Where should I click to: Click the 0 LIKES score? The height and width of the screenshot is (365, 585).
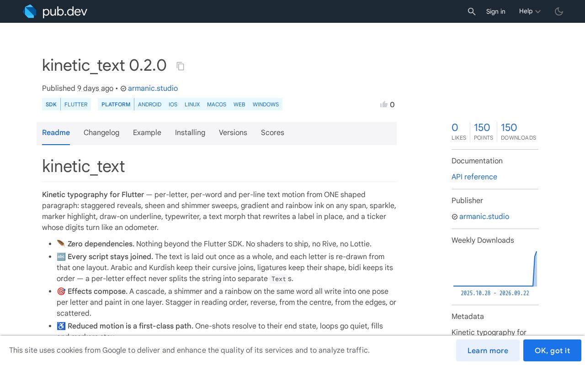(x=459, y=131)
